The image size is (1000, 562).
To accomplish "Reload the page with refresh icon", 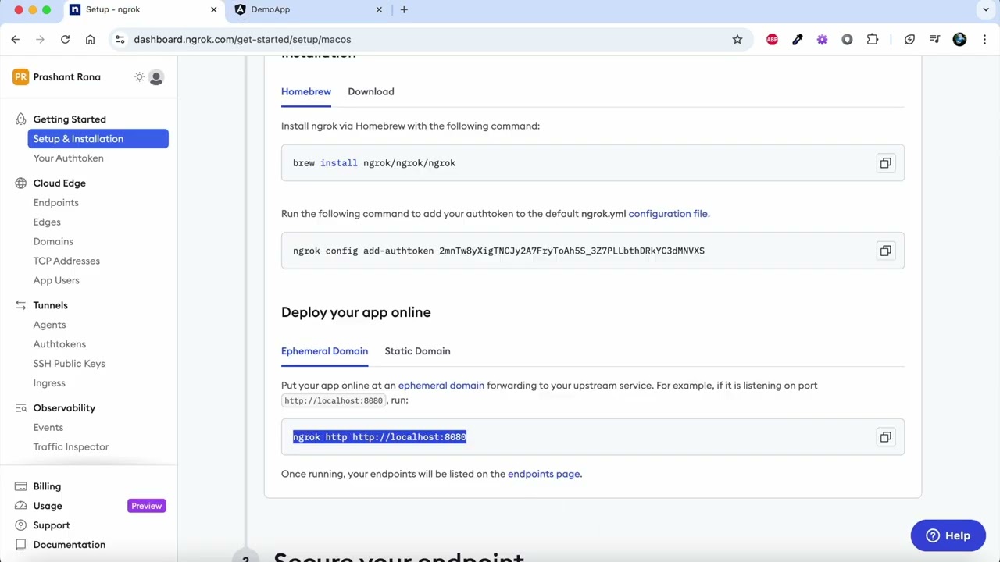I will coord(65,39).
